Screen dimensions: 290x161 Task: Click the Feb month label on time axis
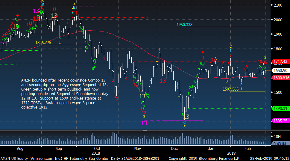click(248, 149)
